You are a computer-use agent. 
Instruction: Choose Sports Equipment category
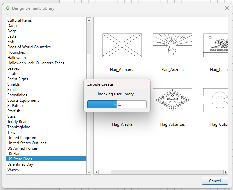pos(46,100)
